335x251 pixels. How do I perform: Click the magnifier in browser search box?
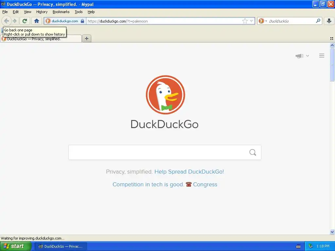pyautogui.click(x=318, y=21)
